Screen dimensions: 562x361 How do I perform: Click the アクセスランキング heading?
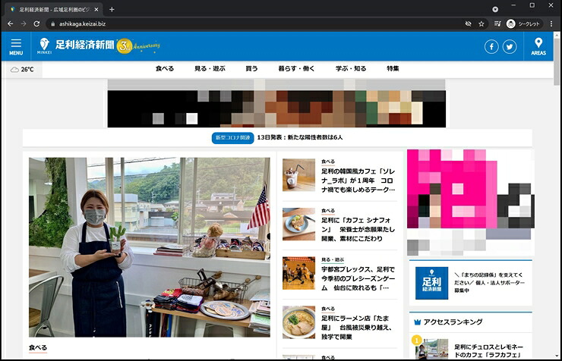coord(453,322)
